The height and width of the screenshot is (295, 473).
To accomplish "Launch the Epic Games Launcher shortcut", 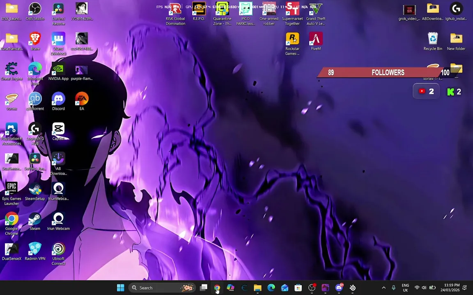I will tap(11, 194).
